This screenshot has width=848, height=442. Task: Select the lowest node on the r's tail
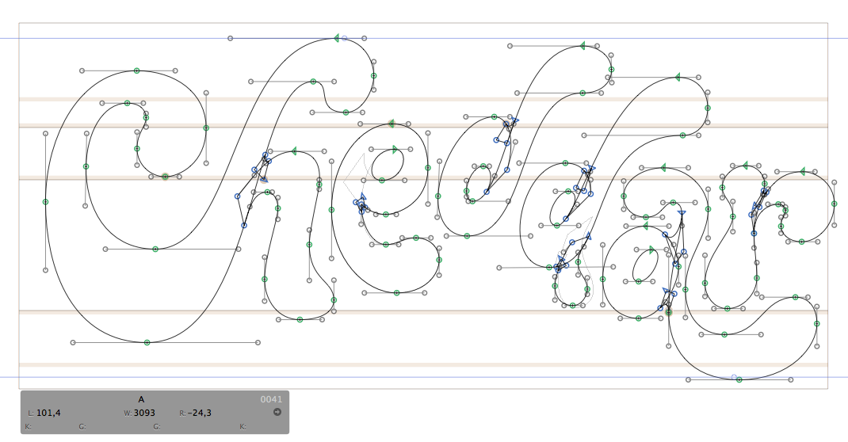[739, 380]
